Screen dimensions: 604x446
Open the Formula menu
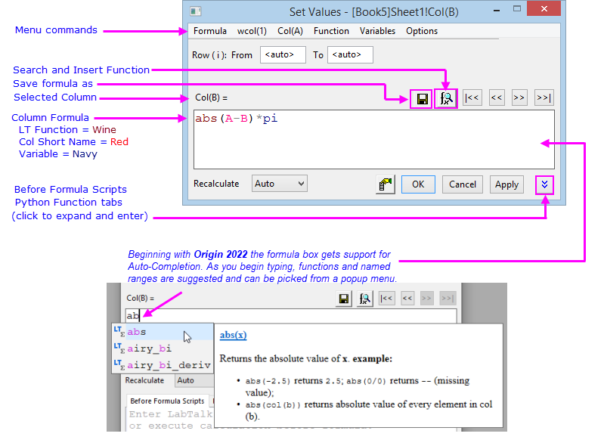pos(210,31)
